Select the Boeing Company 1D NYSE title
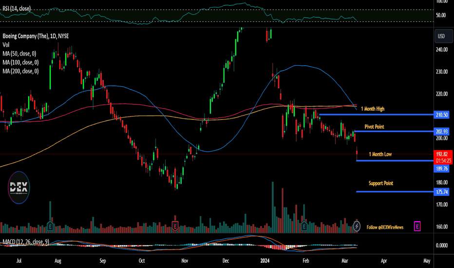 click(36, 36)
